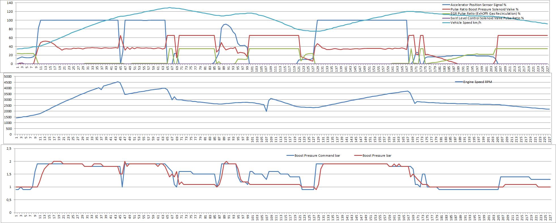
Task: Select the Pulse Ratio Boost Pressure Solenoid legend entry
Action: pos(485,9)
